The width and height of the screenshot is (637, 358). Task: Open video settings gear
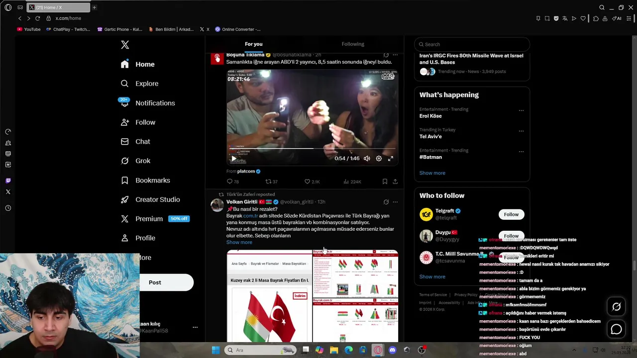(x=379, y=159)
